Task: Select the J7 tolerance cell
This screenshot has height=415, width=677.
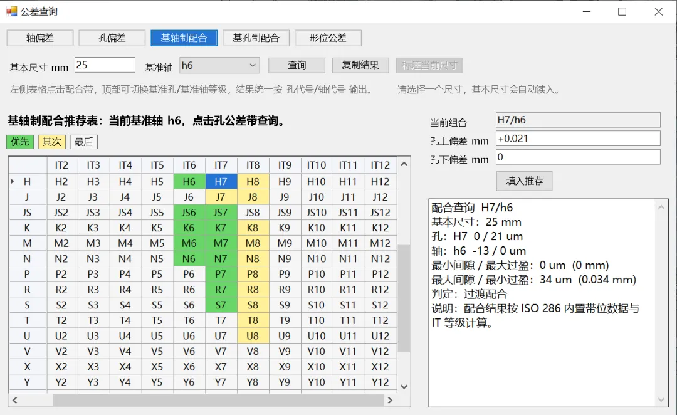Action: [221, 197]
